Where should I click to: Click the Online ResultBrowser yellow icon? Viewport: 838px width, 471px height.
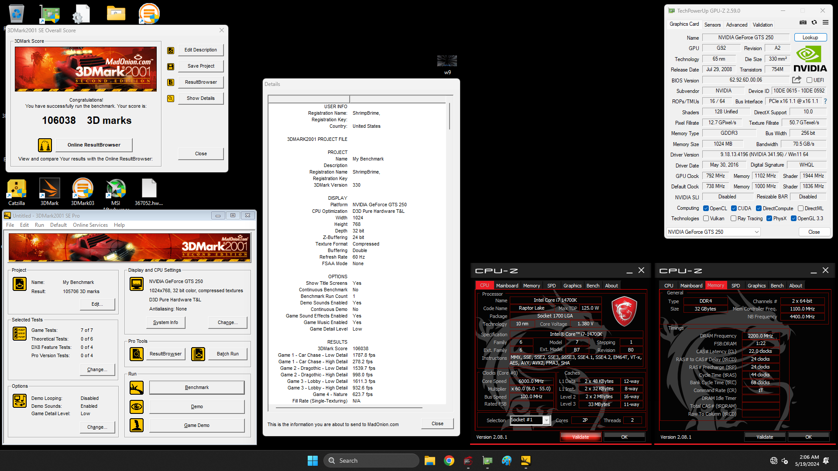tap(45, 145)
